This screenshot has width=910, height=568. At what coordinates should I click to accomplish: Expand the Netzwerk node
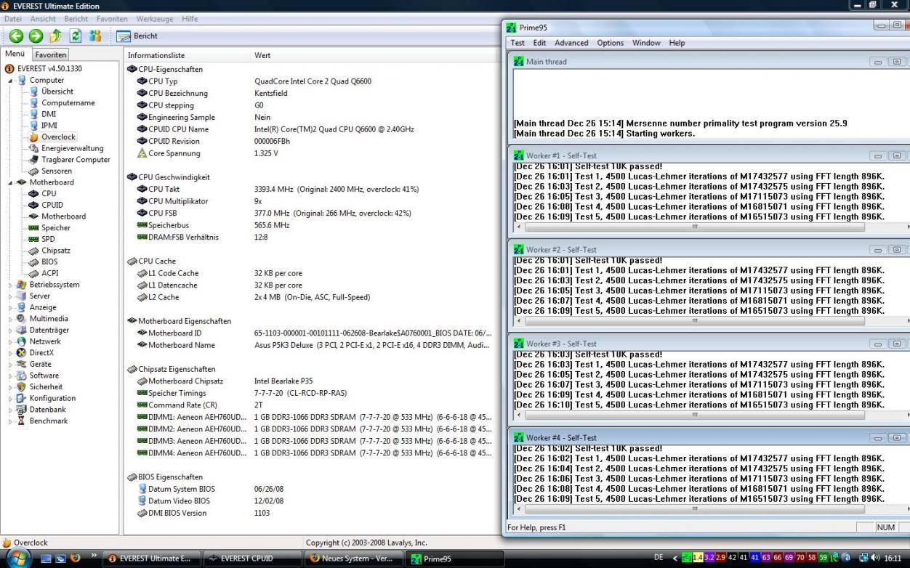10,341
